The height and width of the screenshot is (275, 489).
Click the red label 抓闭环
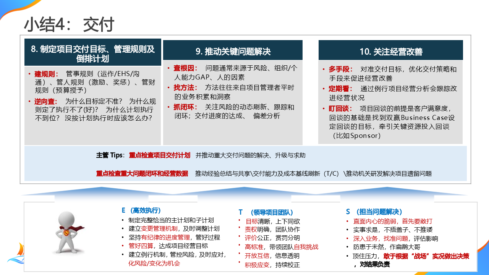click(186, 107)
